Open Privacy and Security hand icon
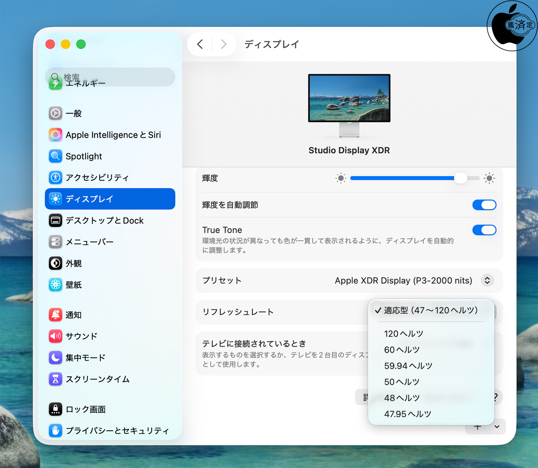The height and width of the screenshot is (468, 538). [56, 431]
